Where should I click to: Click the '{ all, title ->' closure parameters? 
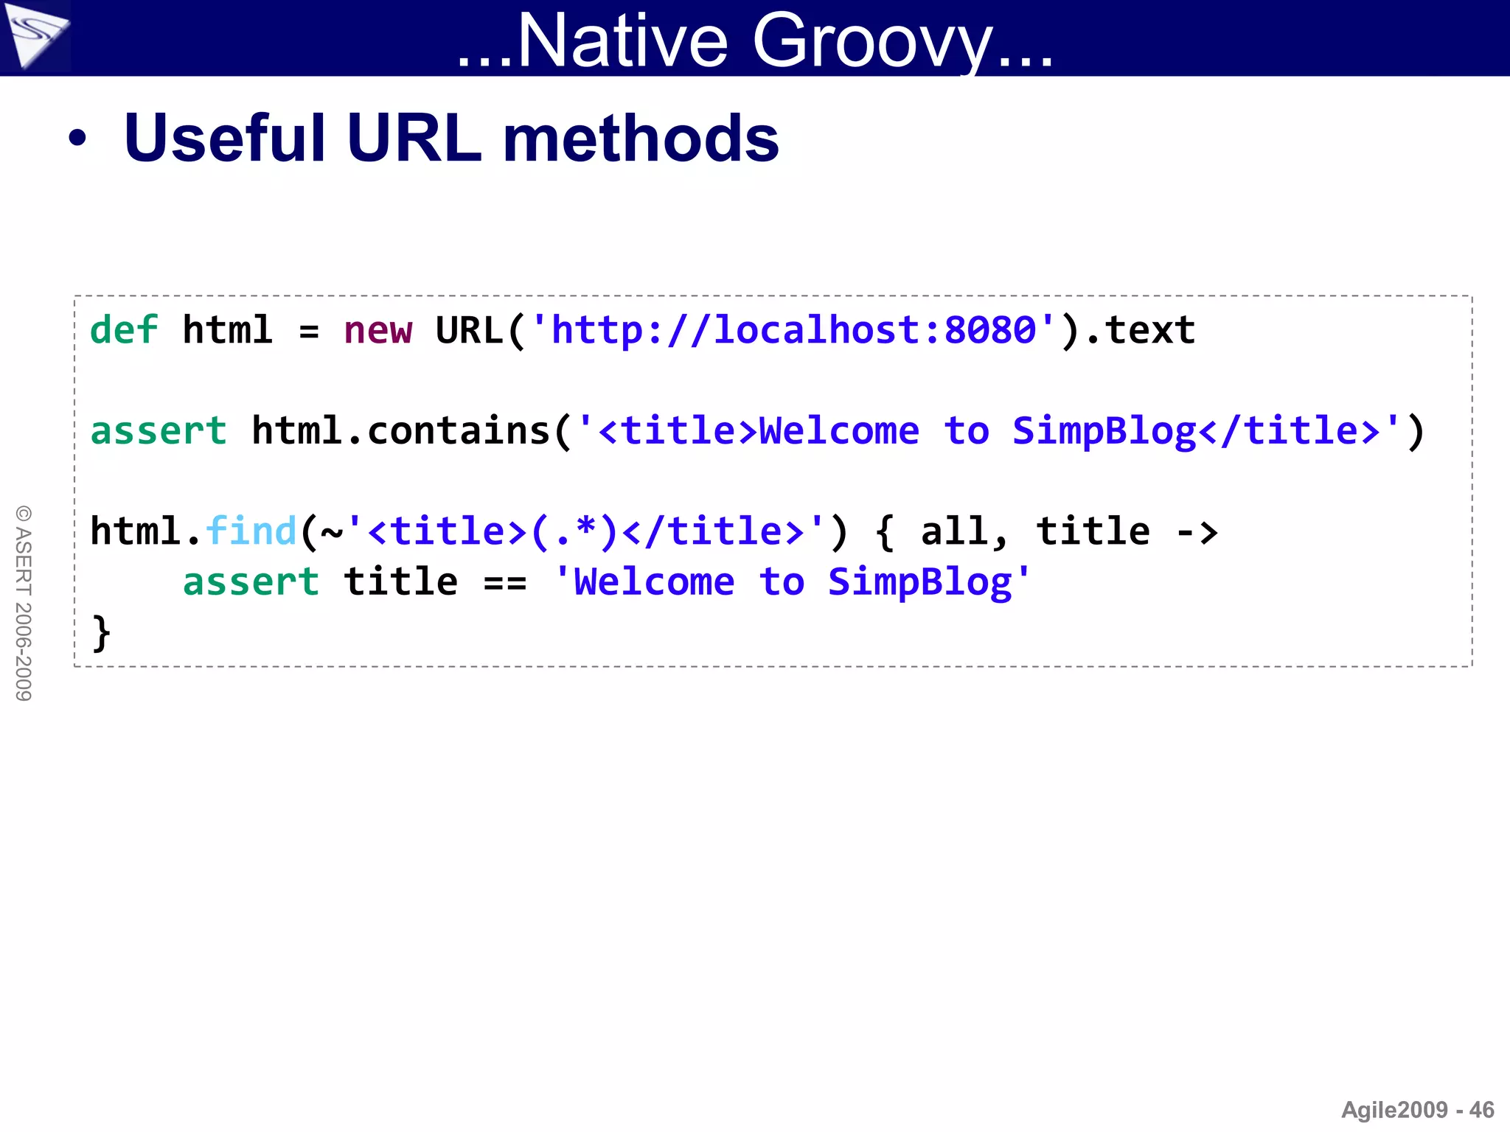point(1047,531)
